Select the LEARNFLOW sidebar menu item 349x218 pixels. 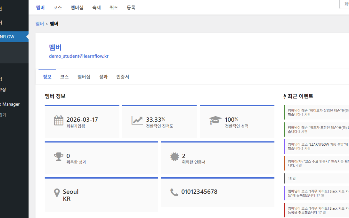coord(14,37)
